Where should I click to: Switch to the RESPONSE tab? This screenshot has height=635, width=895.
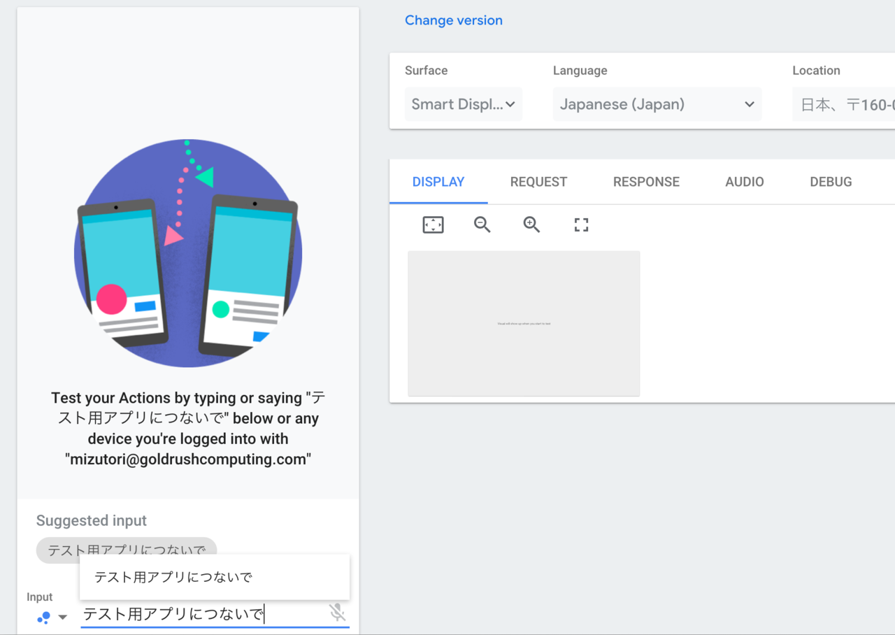tap(646, 182)
